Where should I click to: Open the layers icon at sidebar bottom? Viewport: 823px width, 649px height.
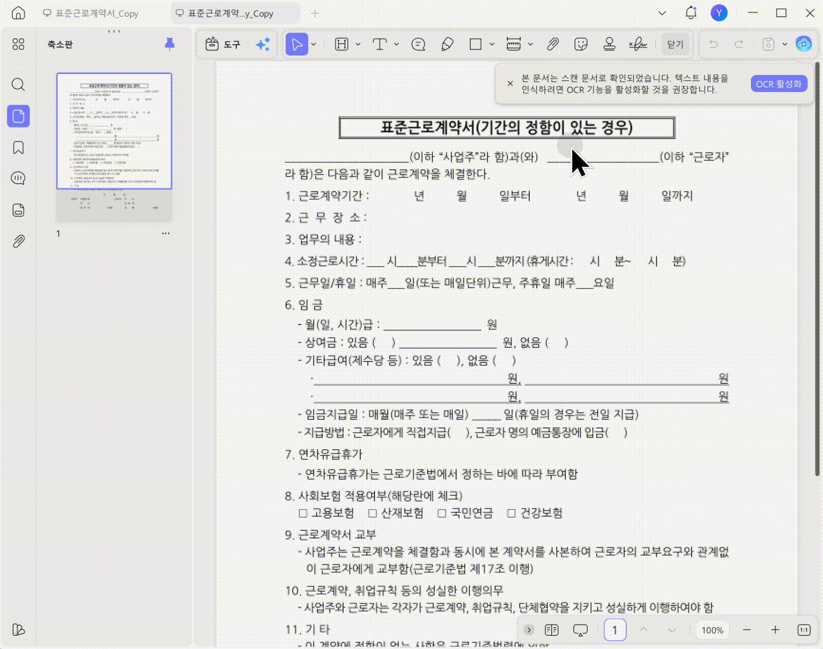tap(18, 629)
